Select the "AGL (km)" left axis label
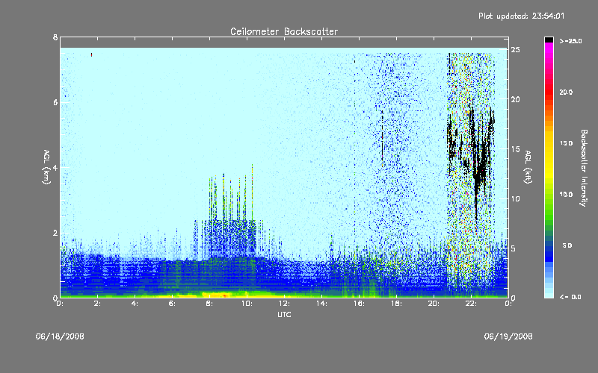 [x=46, y=167]
